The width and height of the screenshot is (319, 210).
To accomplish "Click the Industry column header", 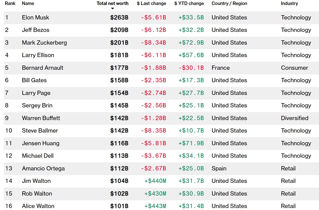I will coord(289,3).
